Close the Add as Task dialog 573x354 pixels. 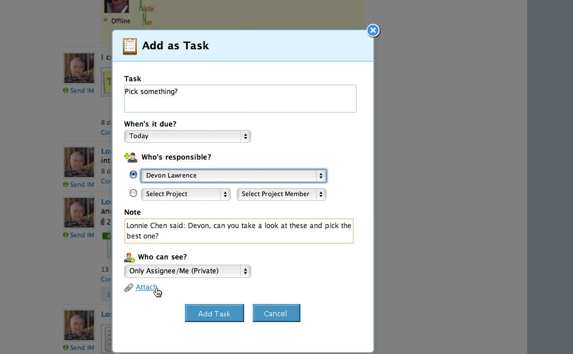point(373,30)
